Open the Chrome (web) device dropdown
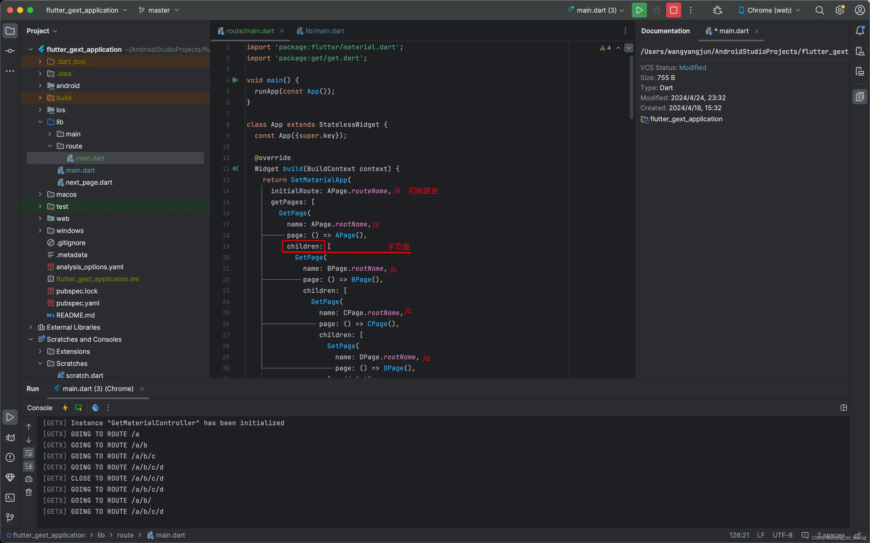This screenshot has height=543, width=870. [769, 10]
